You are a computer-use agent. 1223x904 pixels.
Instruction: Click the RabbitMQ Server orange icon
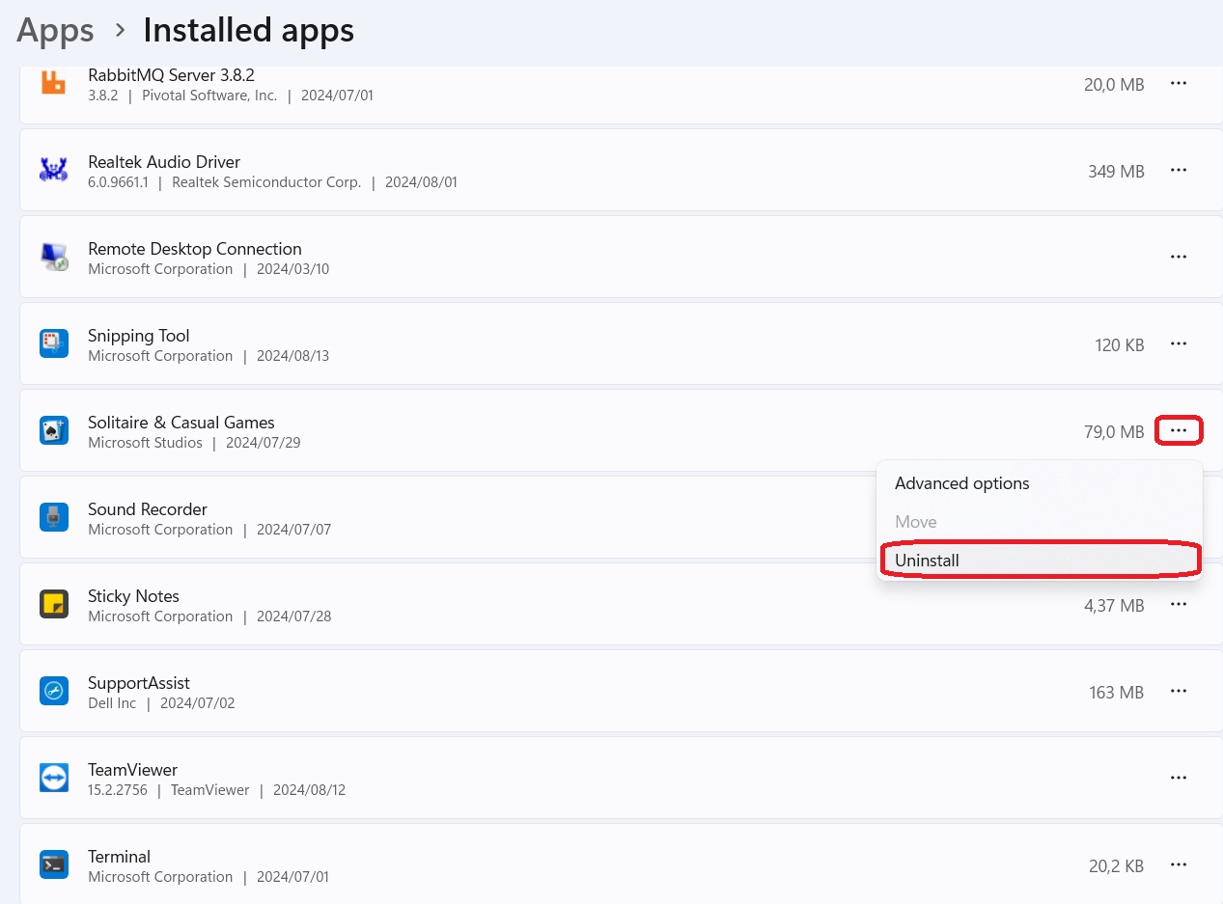tap(53, 83)
